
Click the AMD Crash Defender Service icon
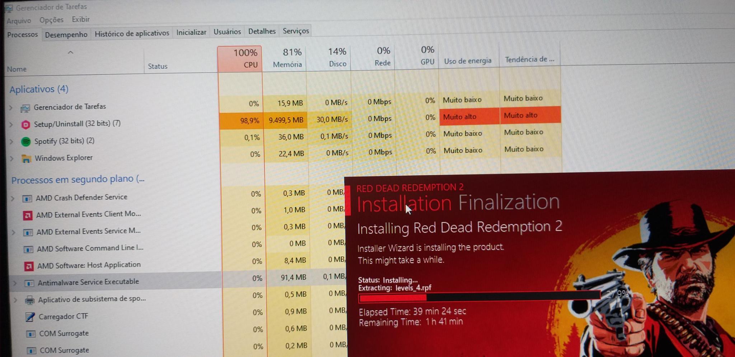coord(27,198)
